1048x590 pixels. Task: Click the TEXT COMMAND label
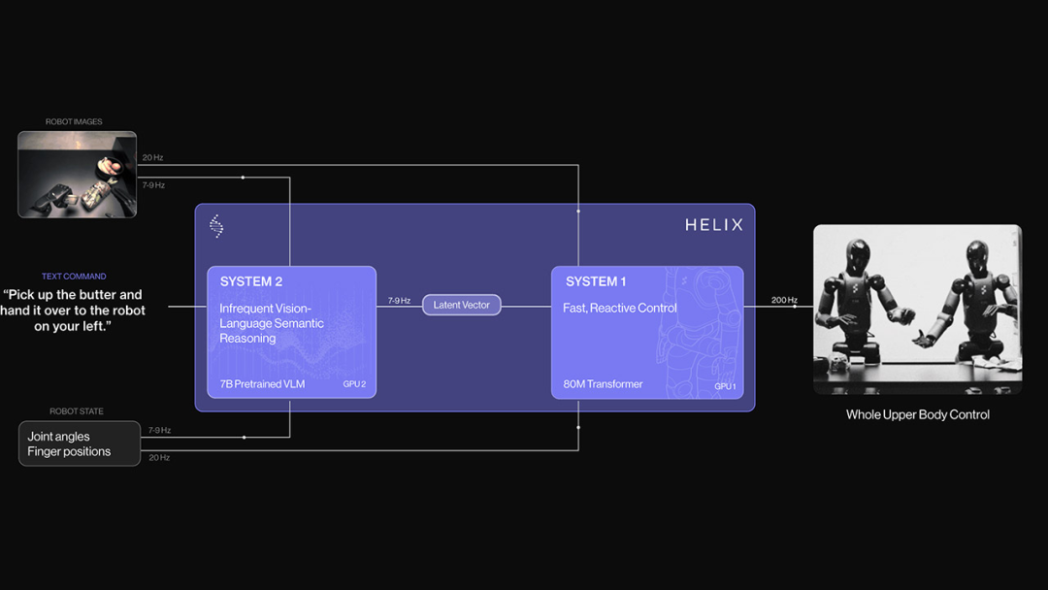click(74, 277)
